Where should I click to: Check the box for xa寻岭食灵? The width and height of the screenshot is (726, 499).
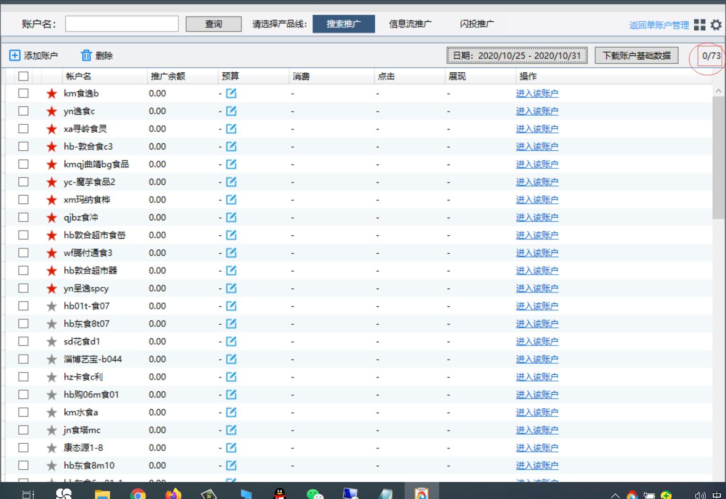24,129
